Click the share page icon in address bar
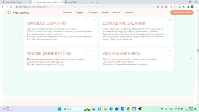199x112 pixels. click(x=162, y=7)
